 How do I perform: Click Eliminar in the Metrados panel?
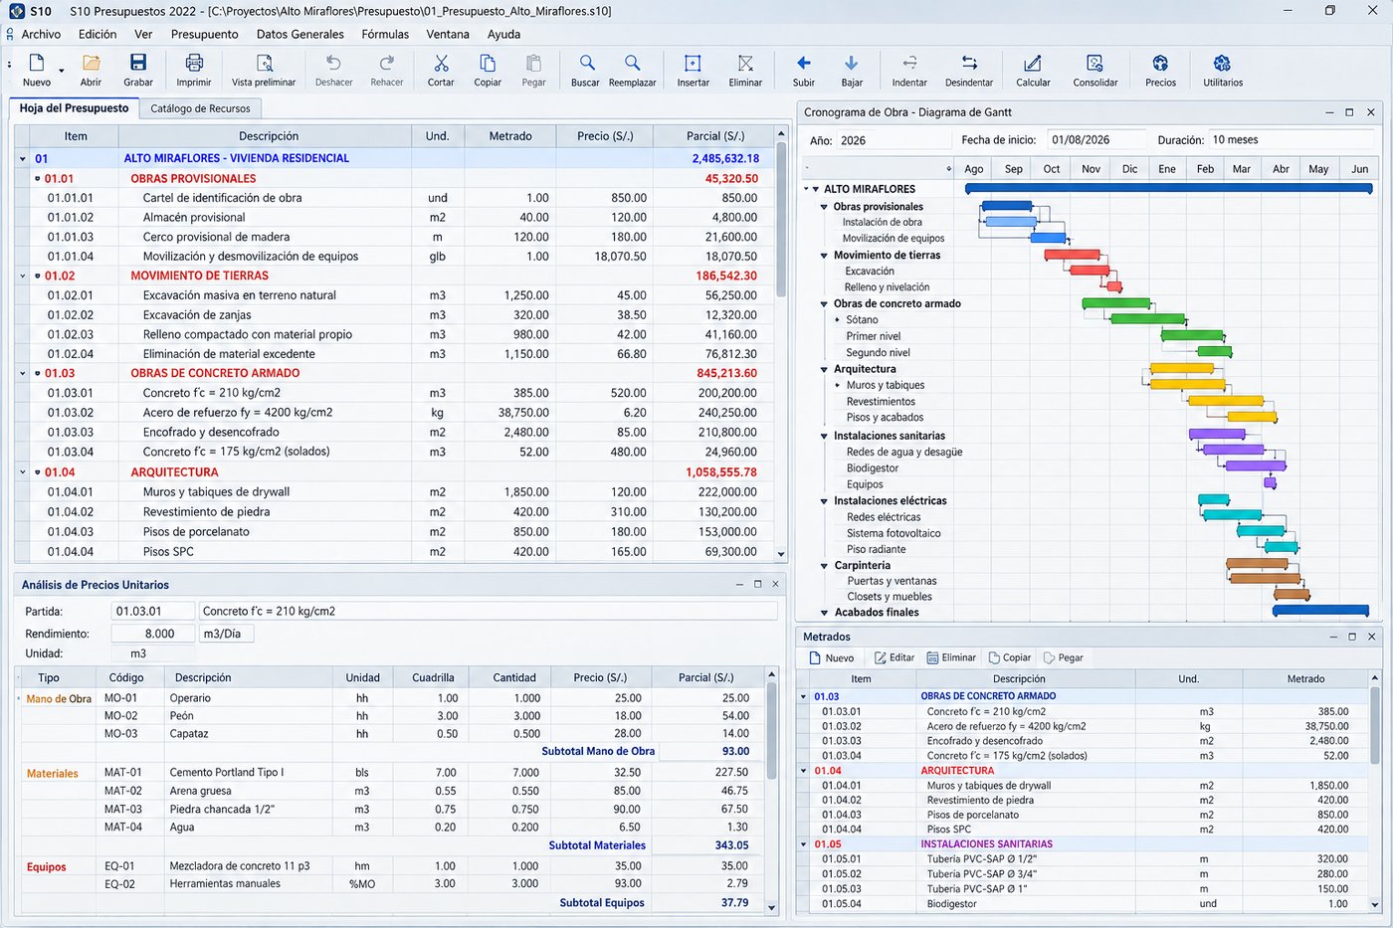point(950,657)
